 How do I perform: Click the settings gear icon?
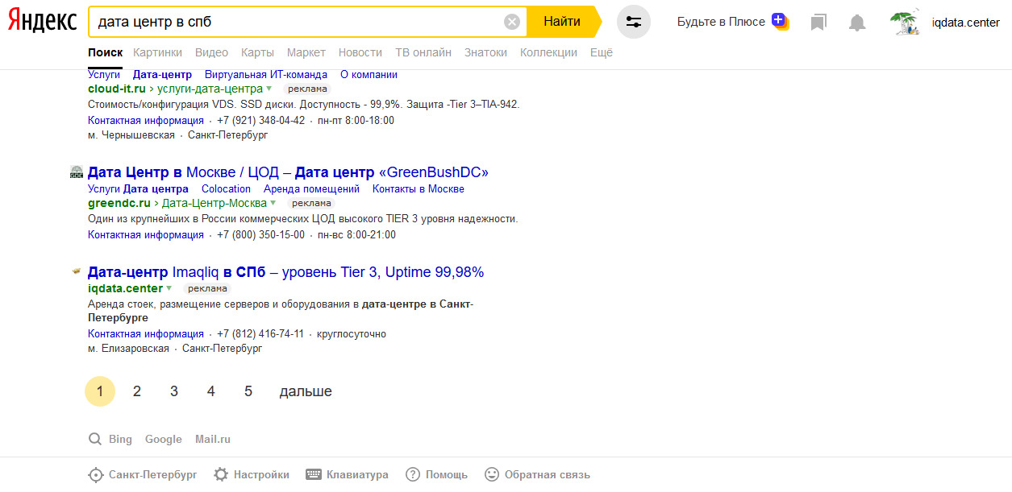click(221, 475)
